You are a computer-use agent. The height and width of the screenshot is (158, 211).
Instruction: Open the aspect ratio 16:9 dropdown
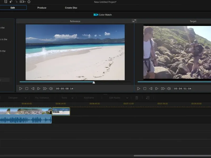[23, 2]
